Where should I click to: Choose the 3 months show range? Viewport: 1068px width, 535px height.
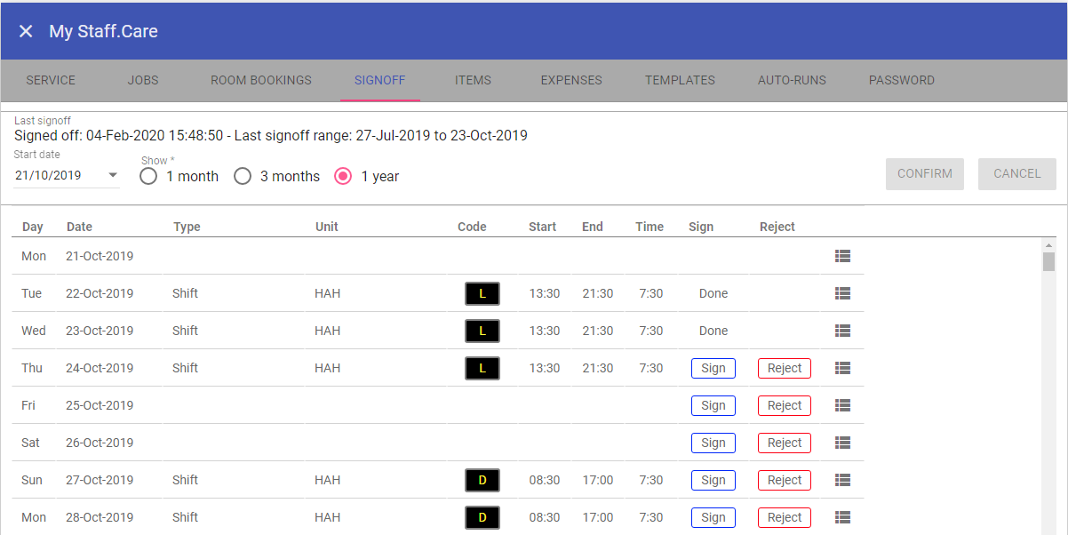coord(243,176)
